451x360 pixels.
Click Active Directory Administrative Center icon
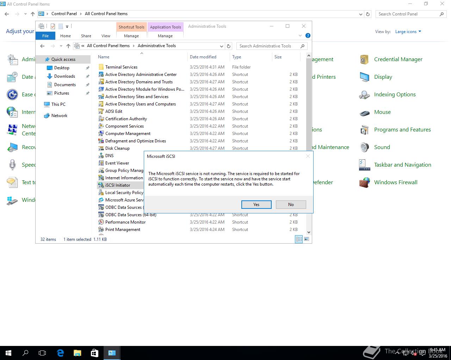pyautogui.click(x=101, y=75)
